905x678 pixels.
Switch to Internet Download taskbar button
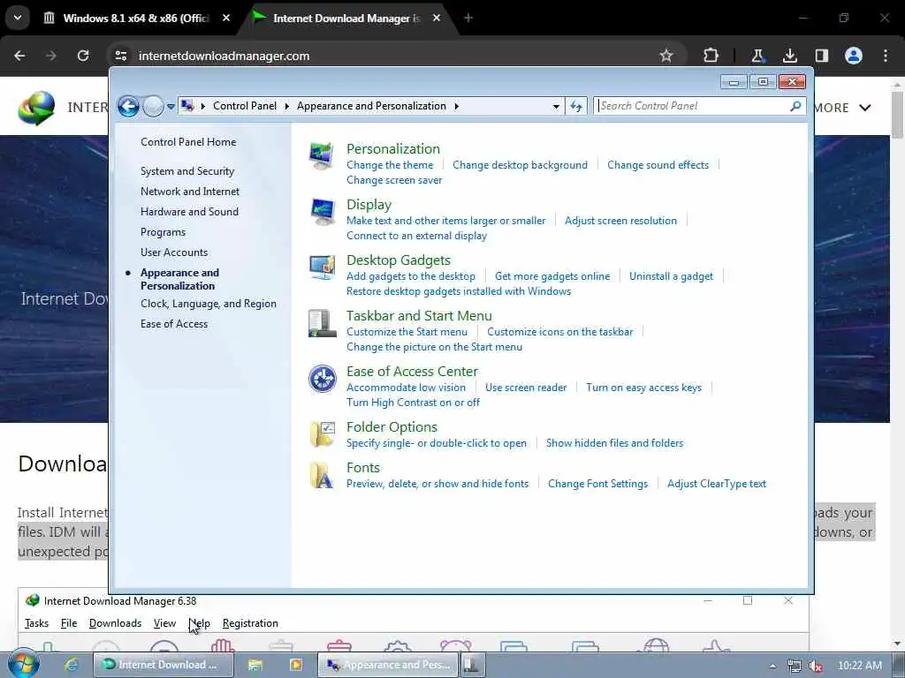click(163, 665)
